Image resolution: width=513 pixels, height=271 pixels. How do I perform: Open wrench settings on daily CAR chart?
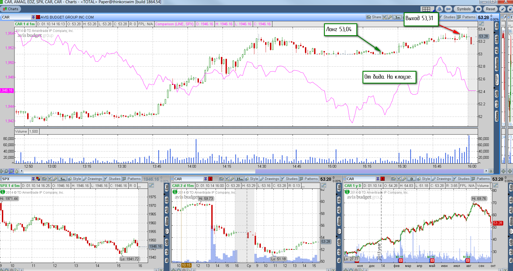[x=404, y=179]
